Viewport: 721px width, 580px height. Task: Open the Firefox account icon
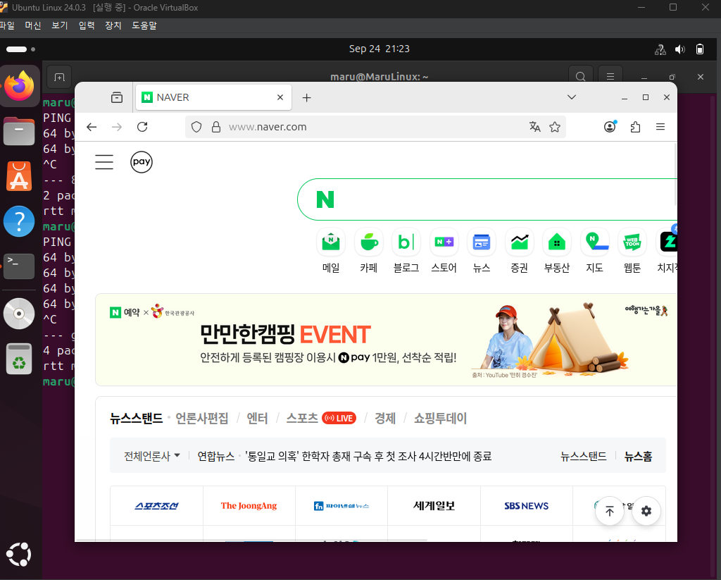[x=610, y=127]
